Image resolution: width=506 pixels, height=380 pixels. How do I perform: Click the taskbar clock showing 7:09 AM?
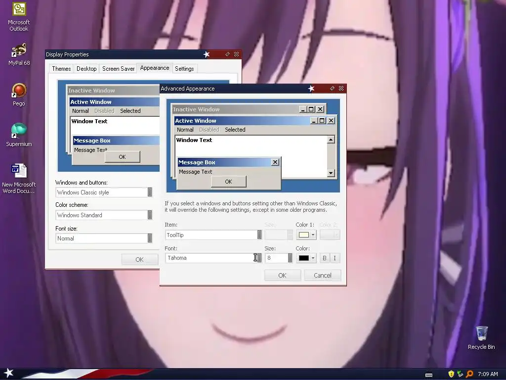click(x=488, y=374)
